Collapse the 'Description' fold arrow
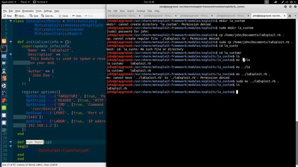This screenshot has width=298, height=167. pyautogui.click(x=11, y=54)
